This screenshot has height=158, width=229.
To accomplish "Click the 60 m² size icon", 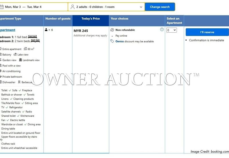I will (x=25, y=49).
